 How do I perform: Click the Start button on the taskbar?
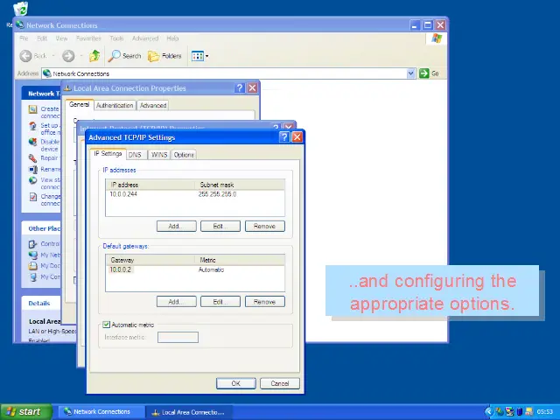(x=24, y=411)
